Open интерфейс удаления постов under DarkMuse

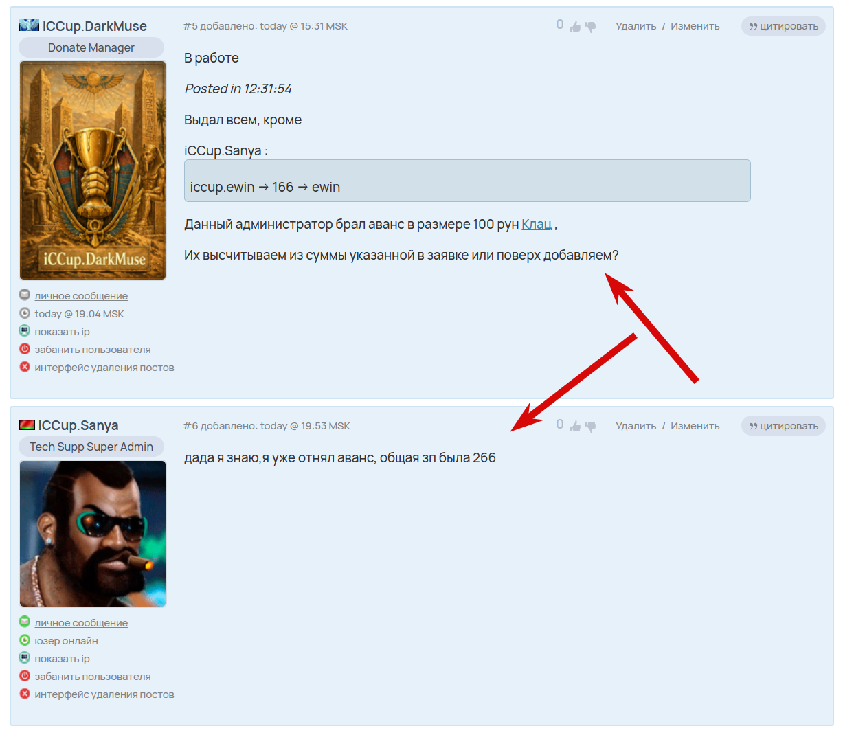point(104,368)
